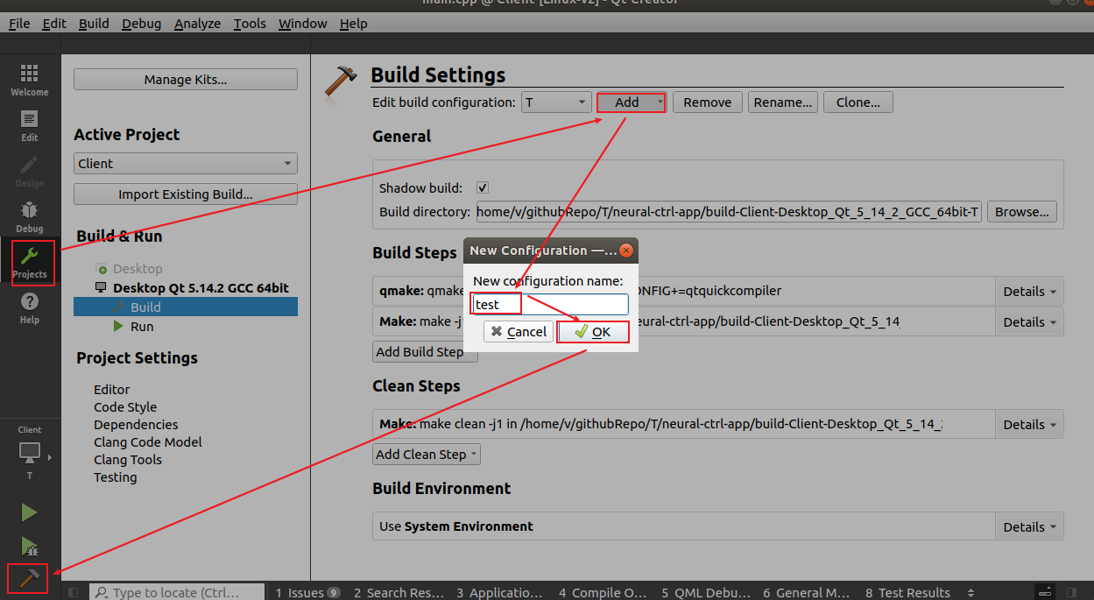Expand the Active Project Client dropdown
The width and height of the screenshot is (1094, 600).
click(186, 164)
